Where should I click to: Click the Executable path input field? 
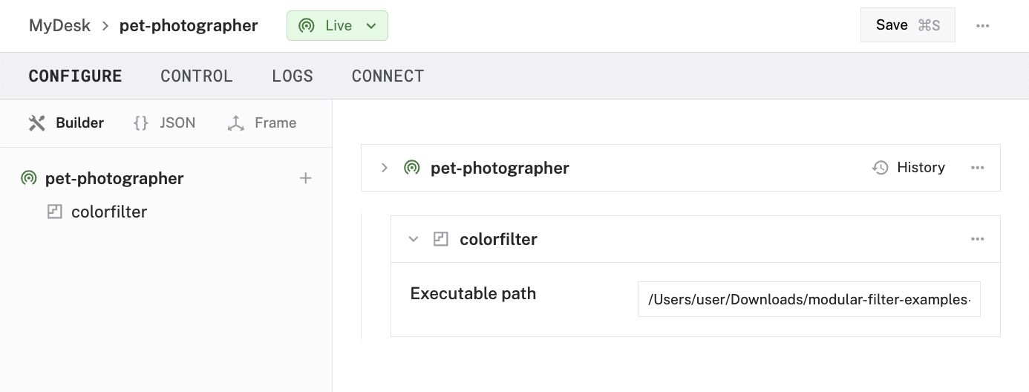[808, 299]
